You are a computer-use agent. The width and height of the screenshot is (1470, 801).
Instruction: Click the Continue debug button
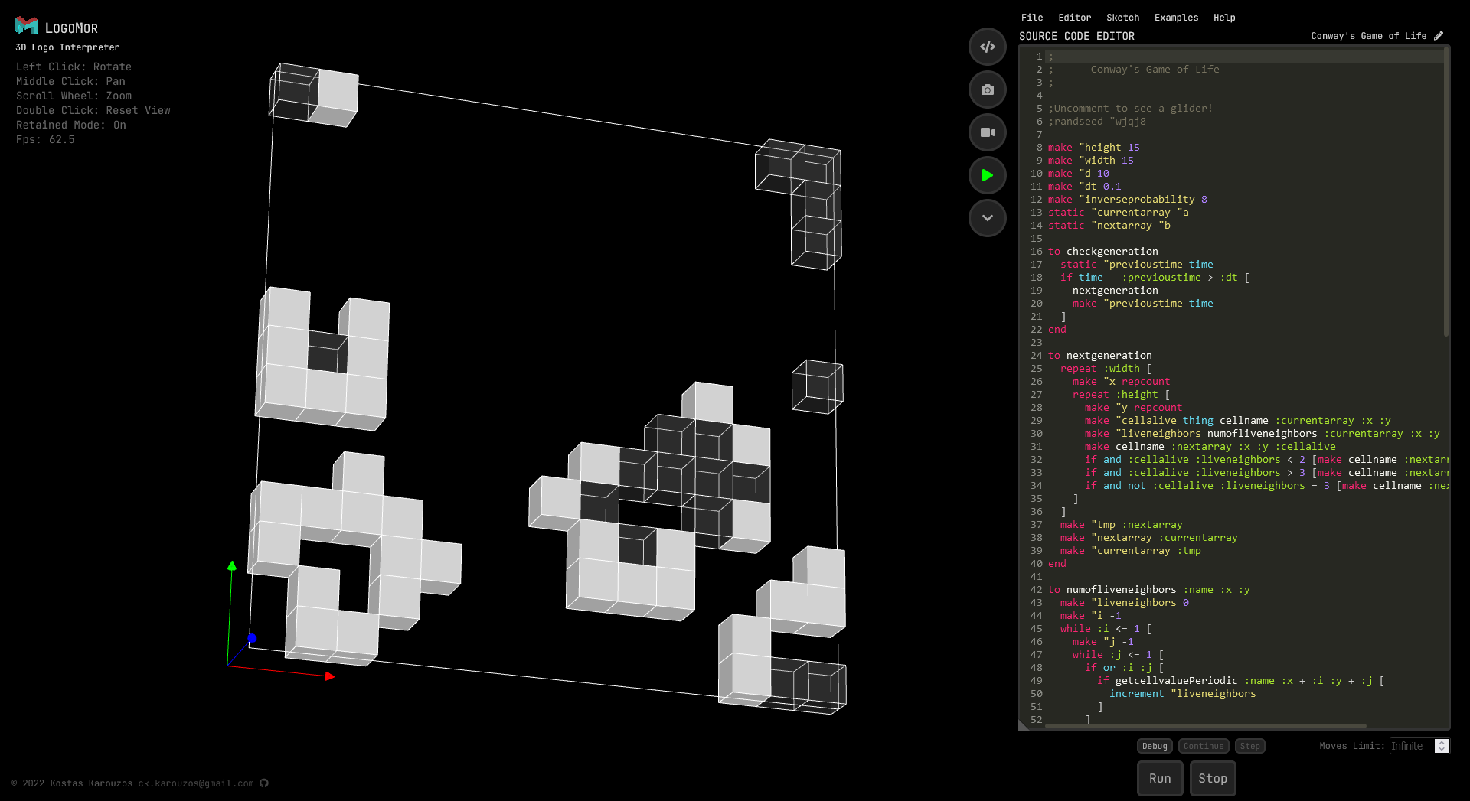tap(1203, 746)
